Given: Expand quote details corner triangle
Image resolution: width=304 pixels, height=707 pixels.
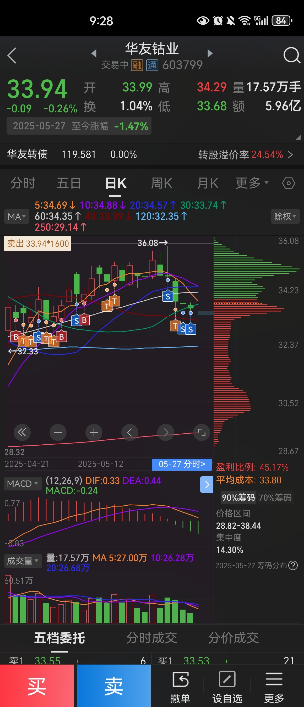Looking at the screenshot, I should [298, 138].
